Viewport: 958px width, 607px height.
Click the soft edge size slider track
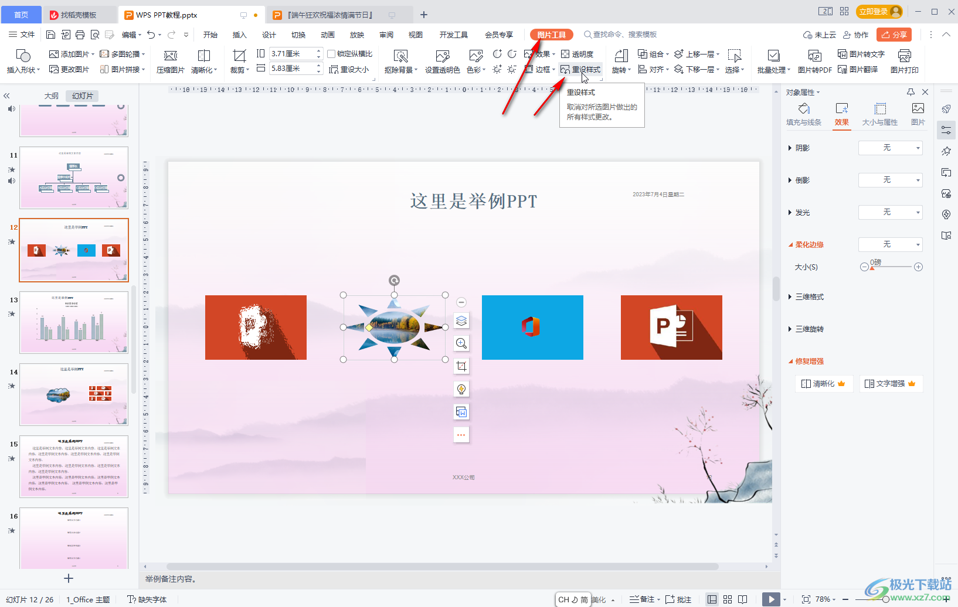pos(891,267)
